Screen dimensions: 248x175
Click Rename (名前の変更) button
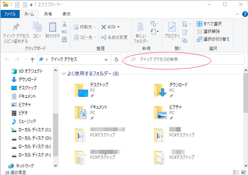114,37
